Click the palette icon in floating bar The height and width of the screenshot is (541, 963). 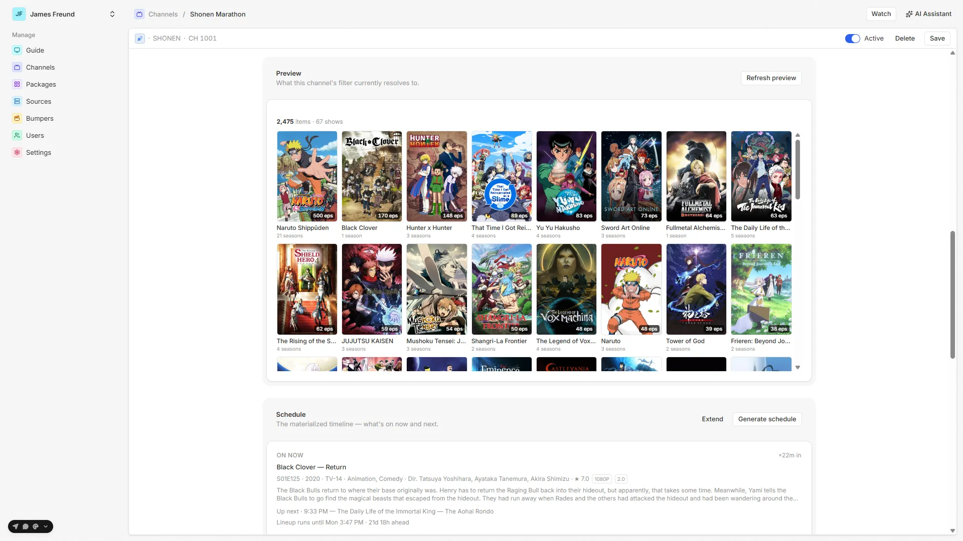click(36, 526)
